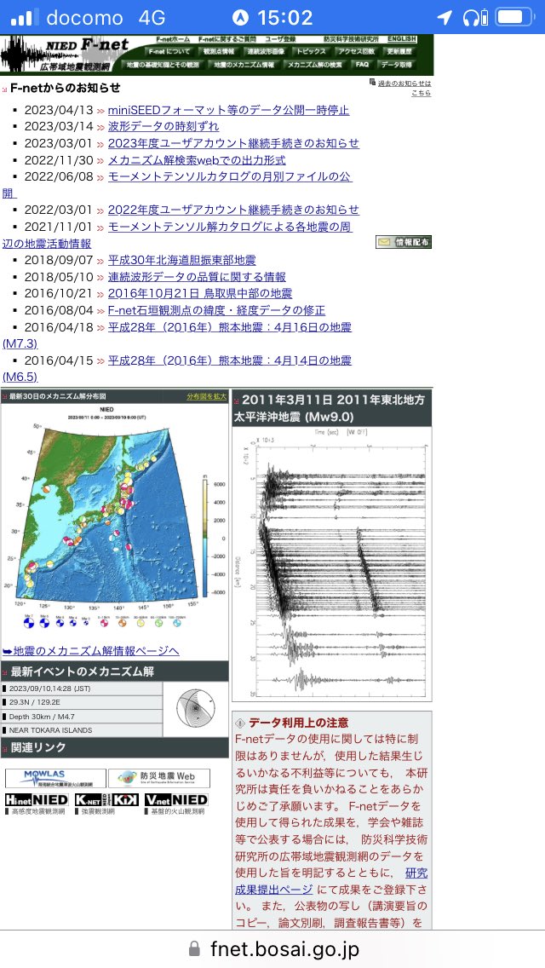The height and width of the screenshot is (968, 545).
Task: Open F-net石垣観測点の緯度・経度データの修正 link
Action: [x=216, y=310]
